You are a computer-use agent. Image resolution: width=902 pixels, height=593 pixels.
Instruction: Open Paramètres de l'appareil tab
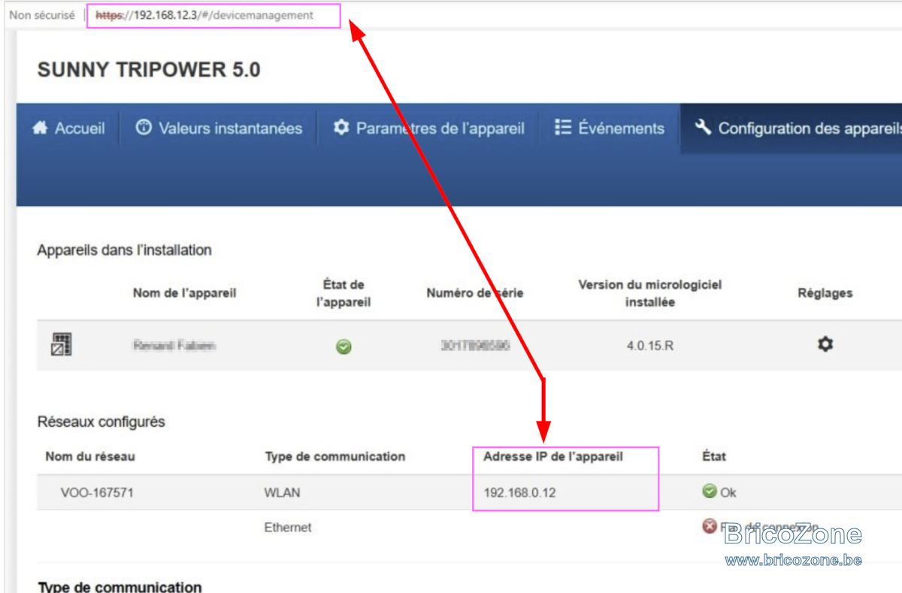tap(429, 129)
